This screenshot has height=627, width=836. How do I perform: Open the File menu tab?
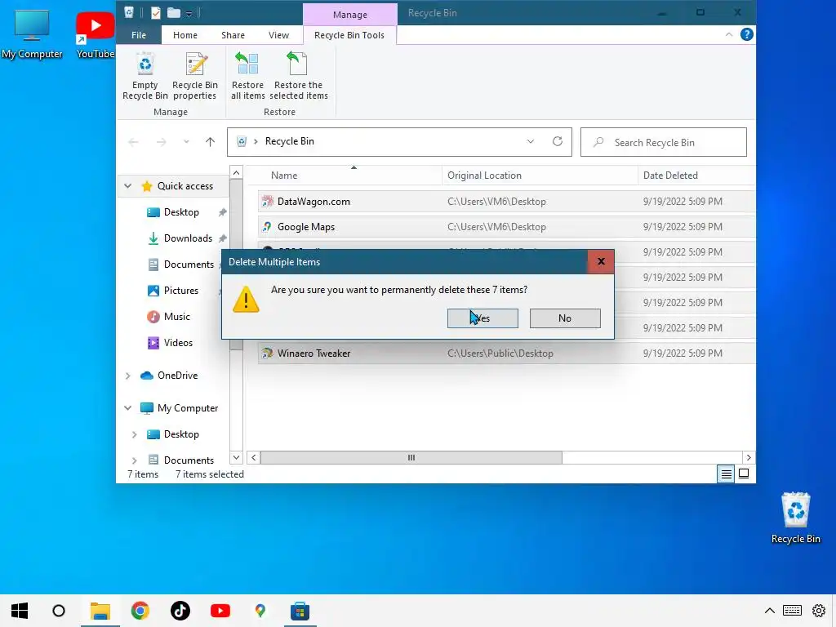coord(139,35)
